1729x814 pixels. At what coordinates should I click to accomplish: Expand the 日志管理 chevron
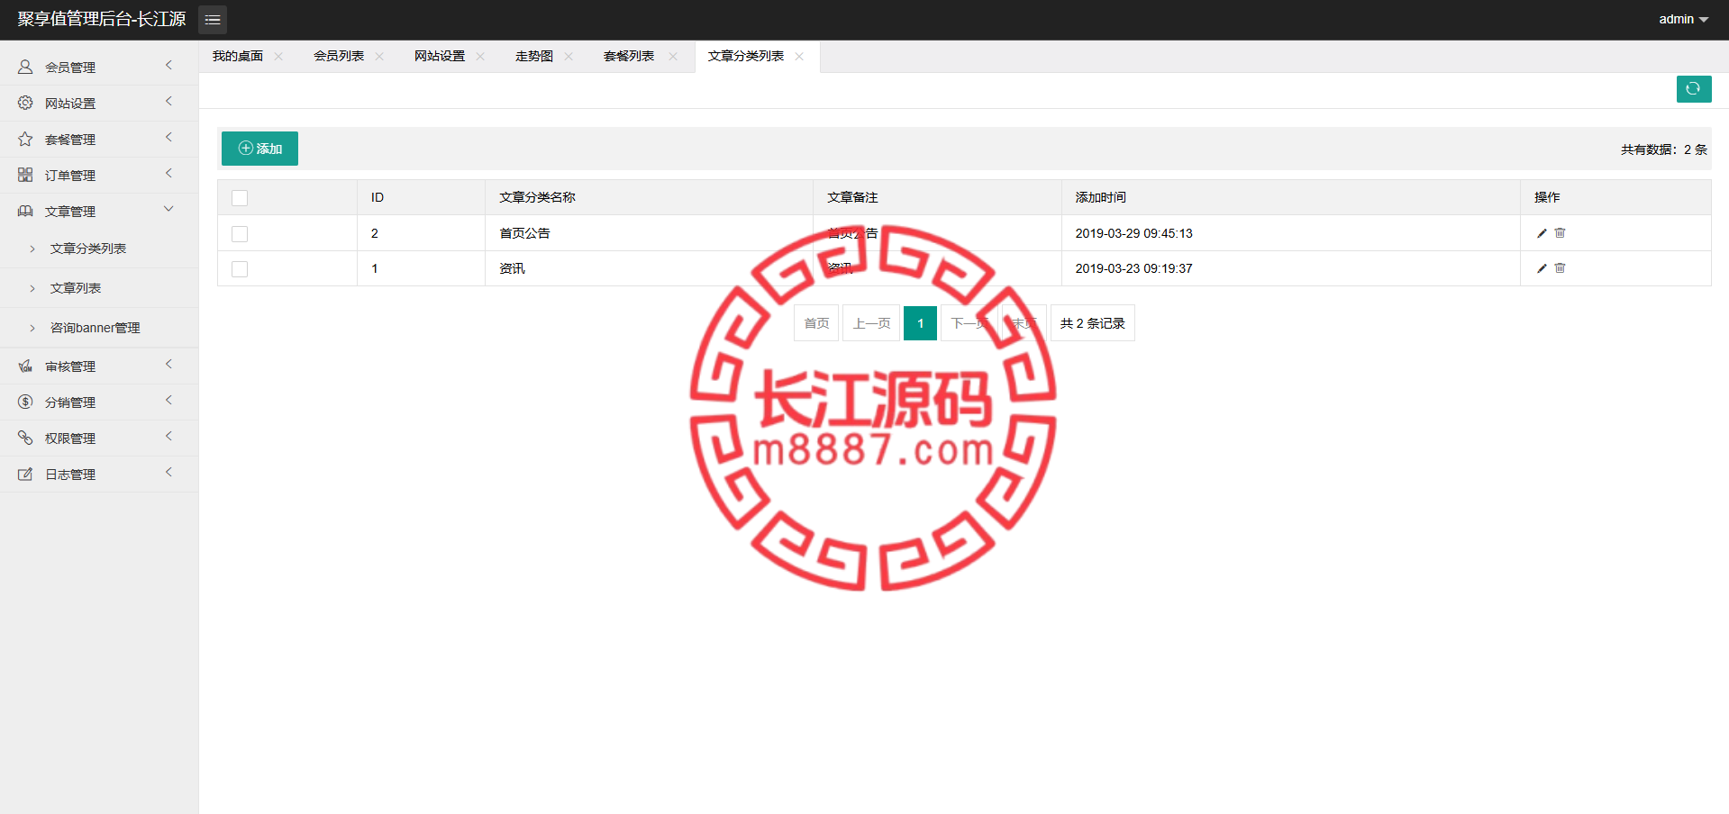[x=168, y=473]
